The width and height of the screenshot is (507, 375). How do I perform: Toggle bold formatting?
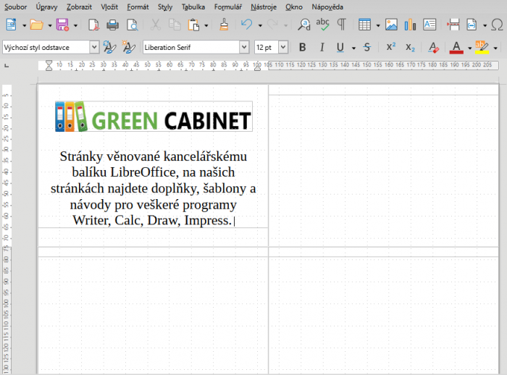[x=302, y=48]
